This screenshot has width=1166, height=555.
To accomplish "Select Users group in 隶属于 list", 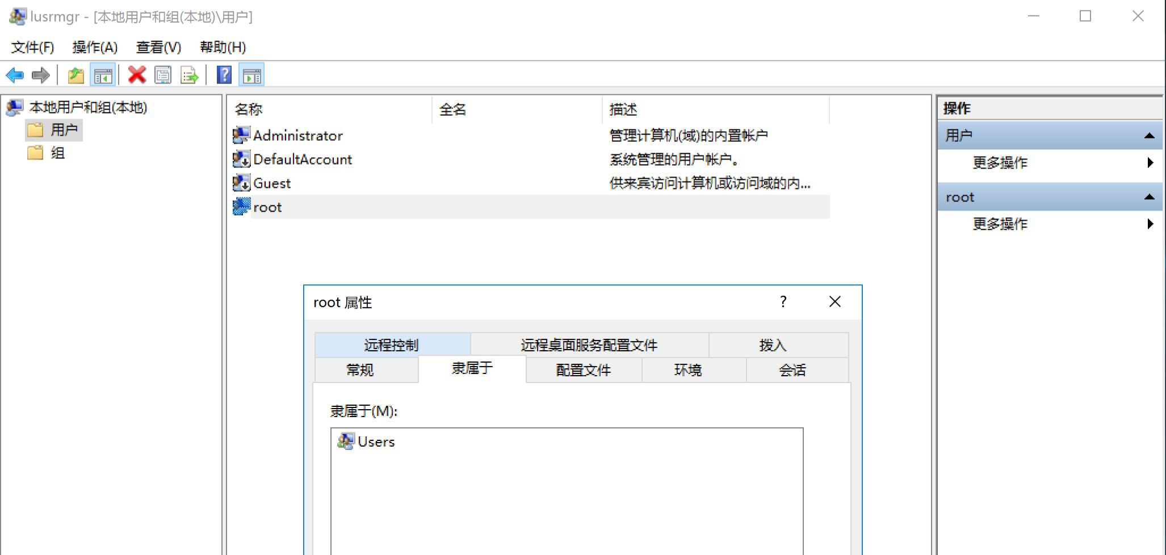I will pos(376,442).
